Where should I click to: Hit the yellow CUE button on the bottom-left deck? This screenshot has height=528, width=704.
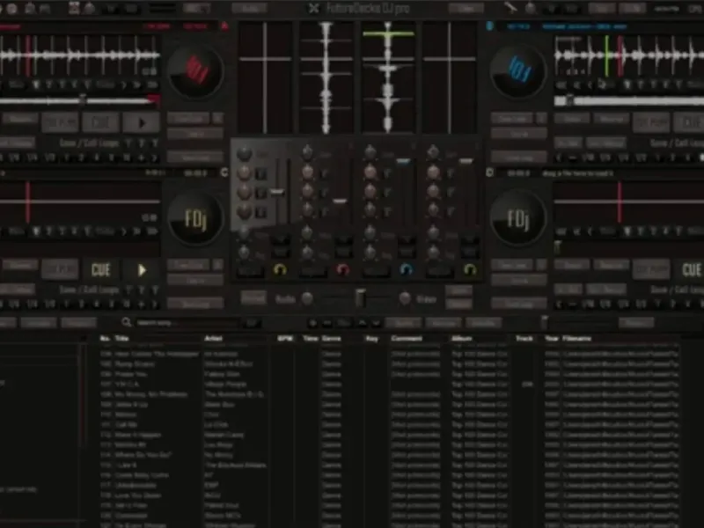tap(100, 269)
